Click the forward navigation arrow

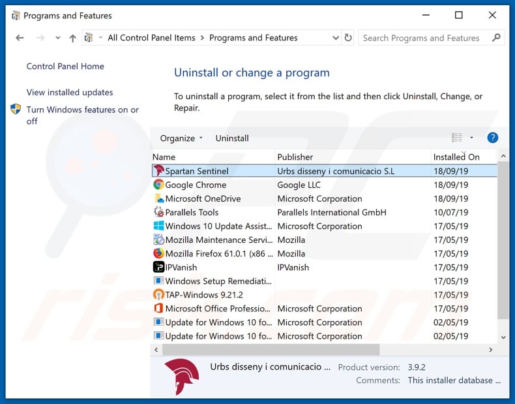40,38
